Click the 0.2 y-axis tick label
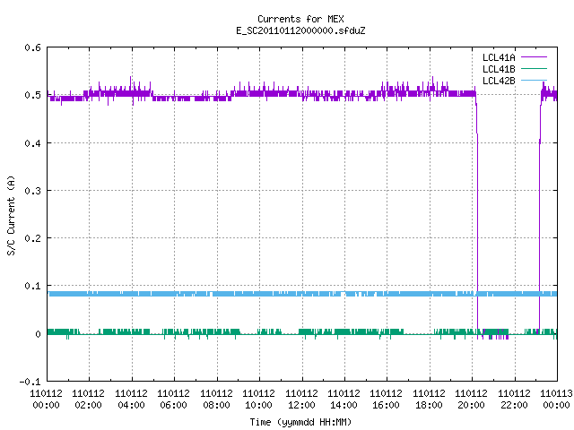The image size is (574, 430). click(32, 238)
